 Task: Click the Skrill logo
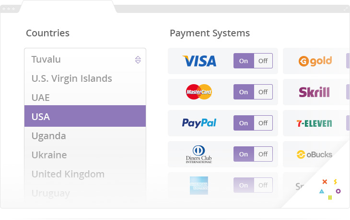(315, 92)
